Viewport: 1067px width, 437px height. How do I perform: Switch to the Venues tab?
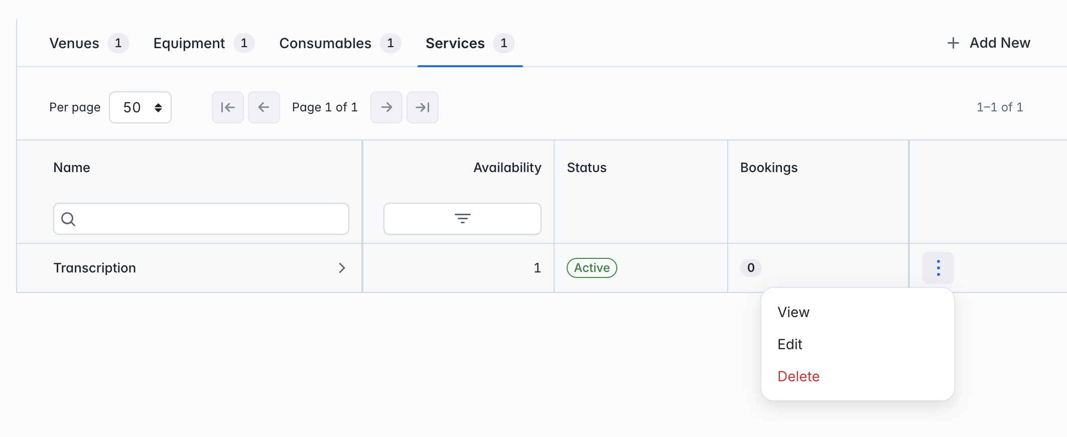tap(89, 43)
